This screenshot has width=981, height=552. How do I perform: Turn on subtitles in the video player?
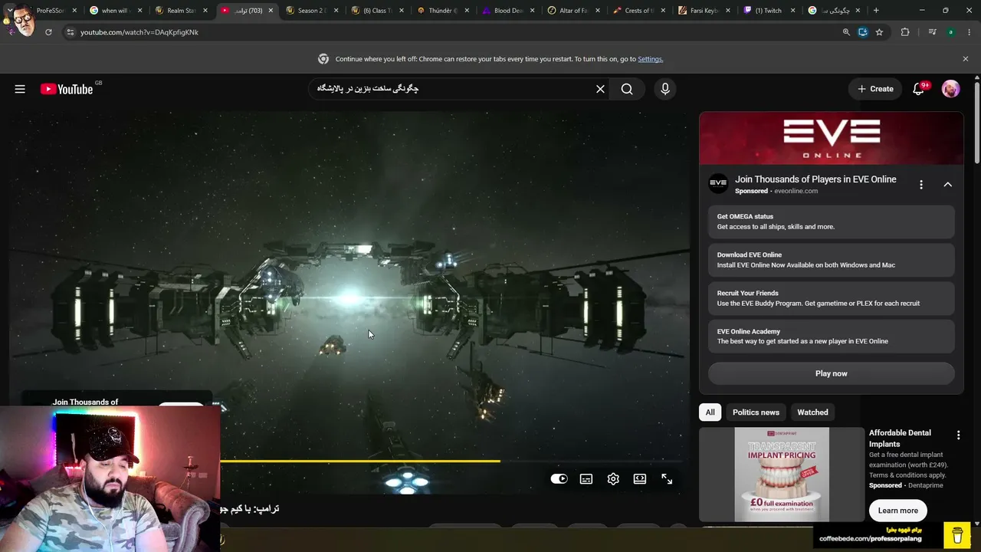[x=586, y=479]
